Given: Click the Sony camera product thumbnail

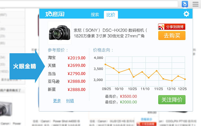Looking at the screenshot, I should point(59,33).
